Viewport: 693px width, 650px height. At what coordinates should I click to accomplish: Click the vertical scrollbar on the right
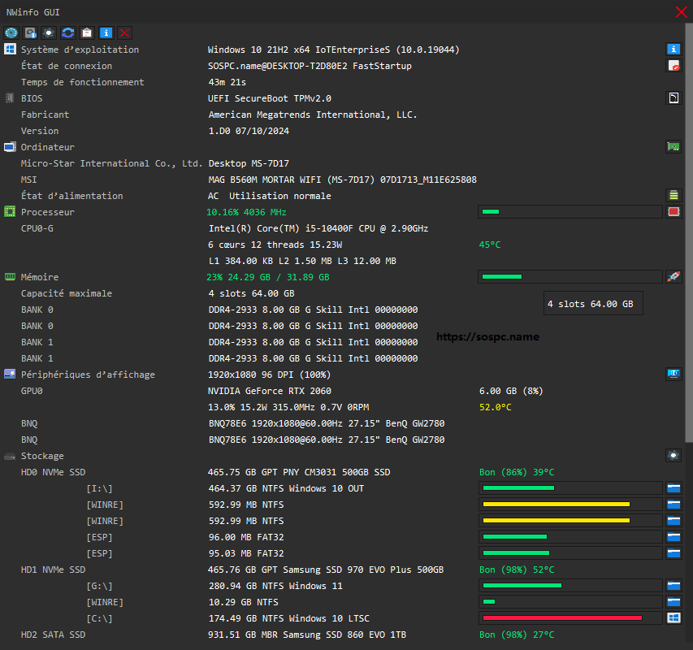click(x=689, y=244)
